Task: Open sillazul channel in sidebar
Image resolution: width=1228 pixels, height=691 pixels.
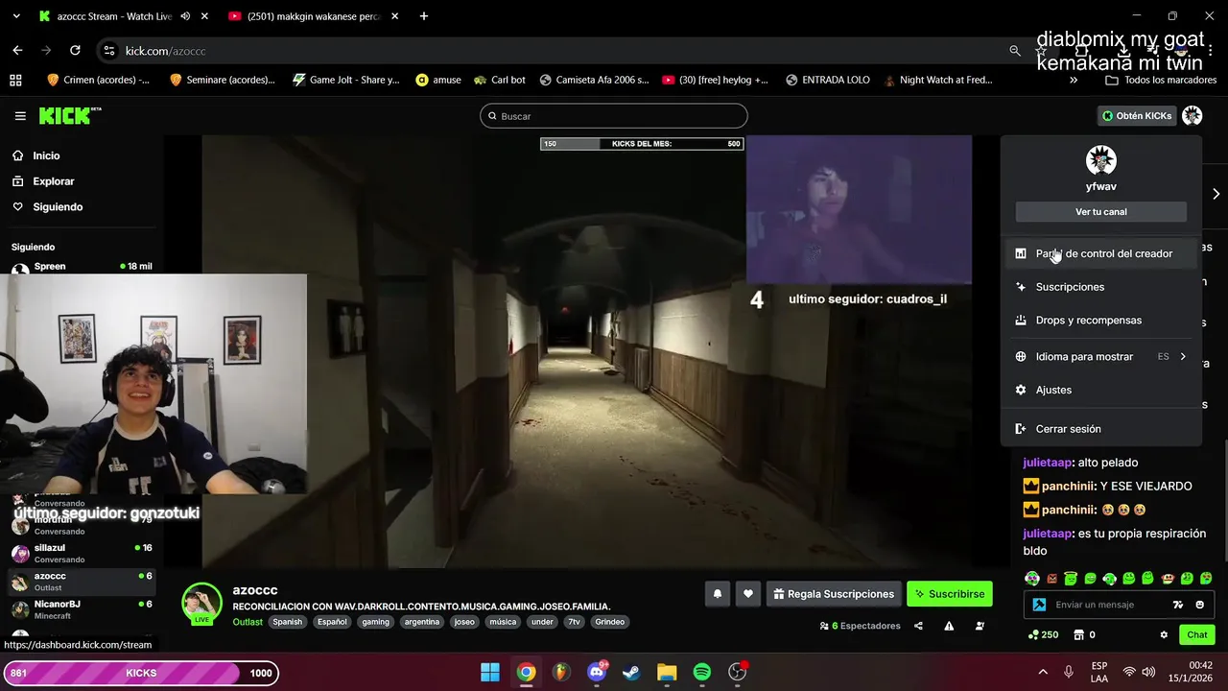Action: tap(82, 553)
